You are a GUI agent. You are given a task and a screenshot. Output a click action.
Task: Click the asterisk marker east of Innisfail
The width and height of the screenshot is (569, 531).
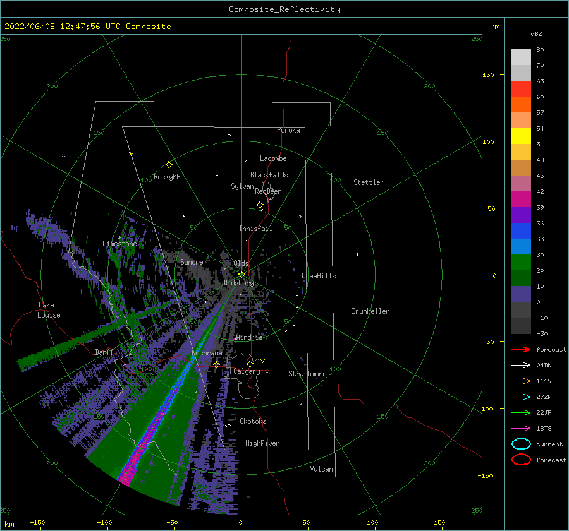tap(300, 217)
